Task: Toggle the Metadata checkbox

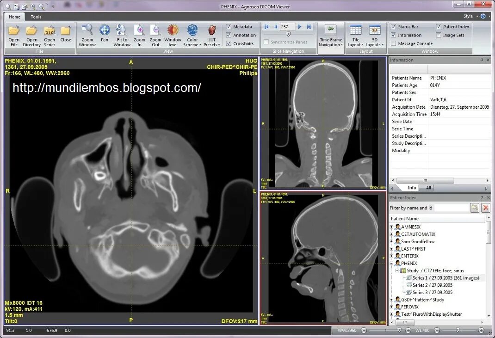Action: (x=229, y=27)
